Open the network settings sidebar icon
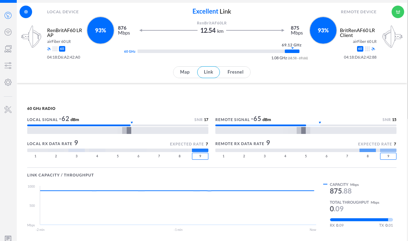Screen dimensions: 408x241 8,49
